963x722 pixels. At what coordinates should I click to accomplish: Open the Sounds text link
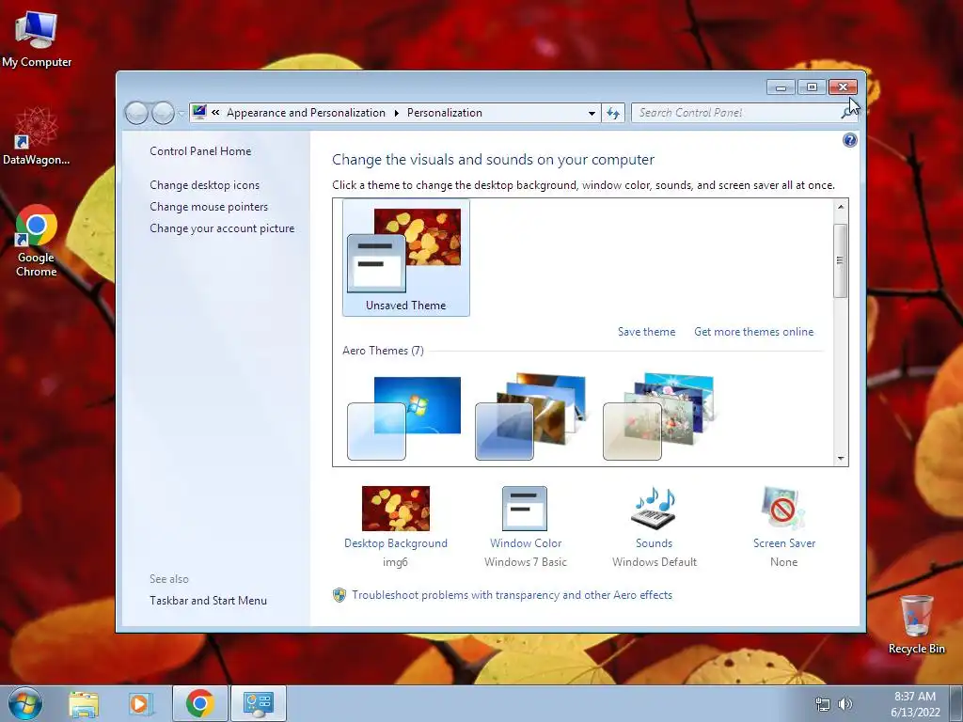click(655, 542)
